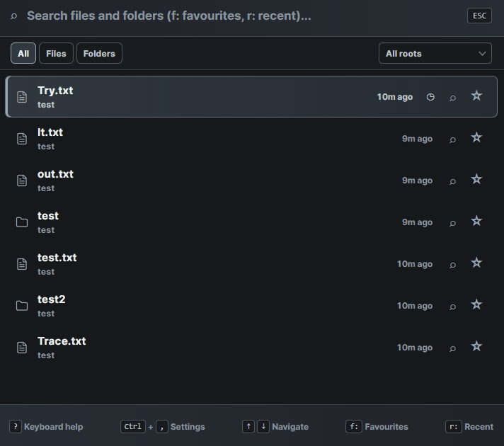The width and height of the screenshot is (504, 446).
Task: Toggle favourite star for It.txt
Action: pos(476,137)
